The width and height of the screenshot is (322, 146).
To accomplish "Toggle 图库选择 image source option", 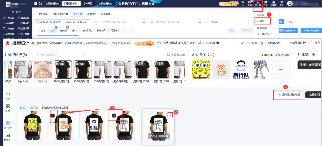I will 267,55.
